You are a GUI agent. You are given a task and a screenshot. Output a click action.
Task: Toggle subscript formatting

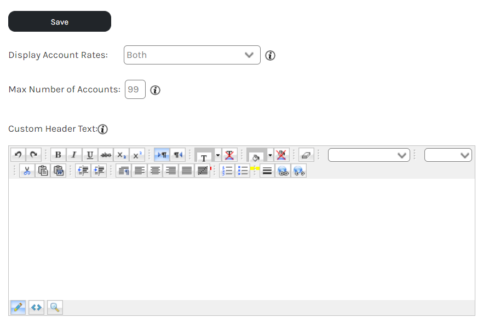click(122, 155)
